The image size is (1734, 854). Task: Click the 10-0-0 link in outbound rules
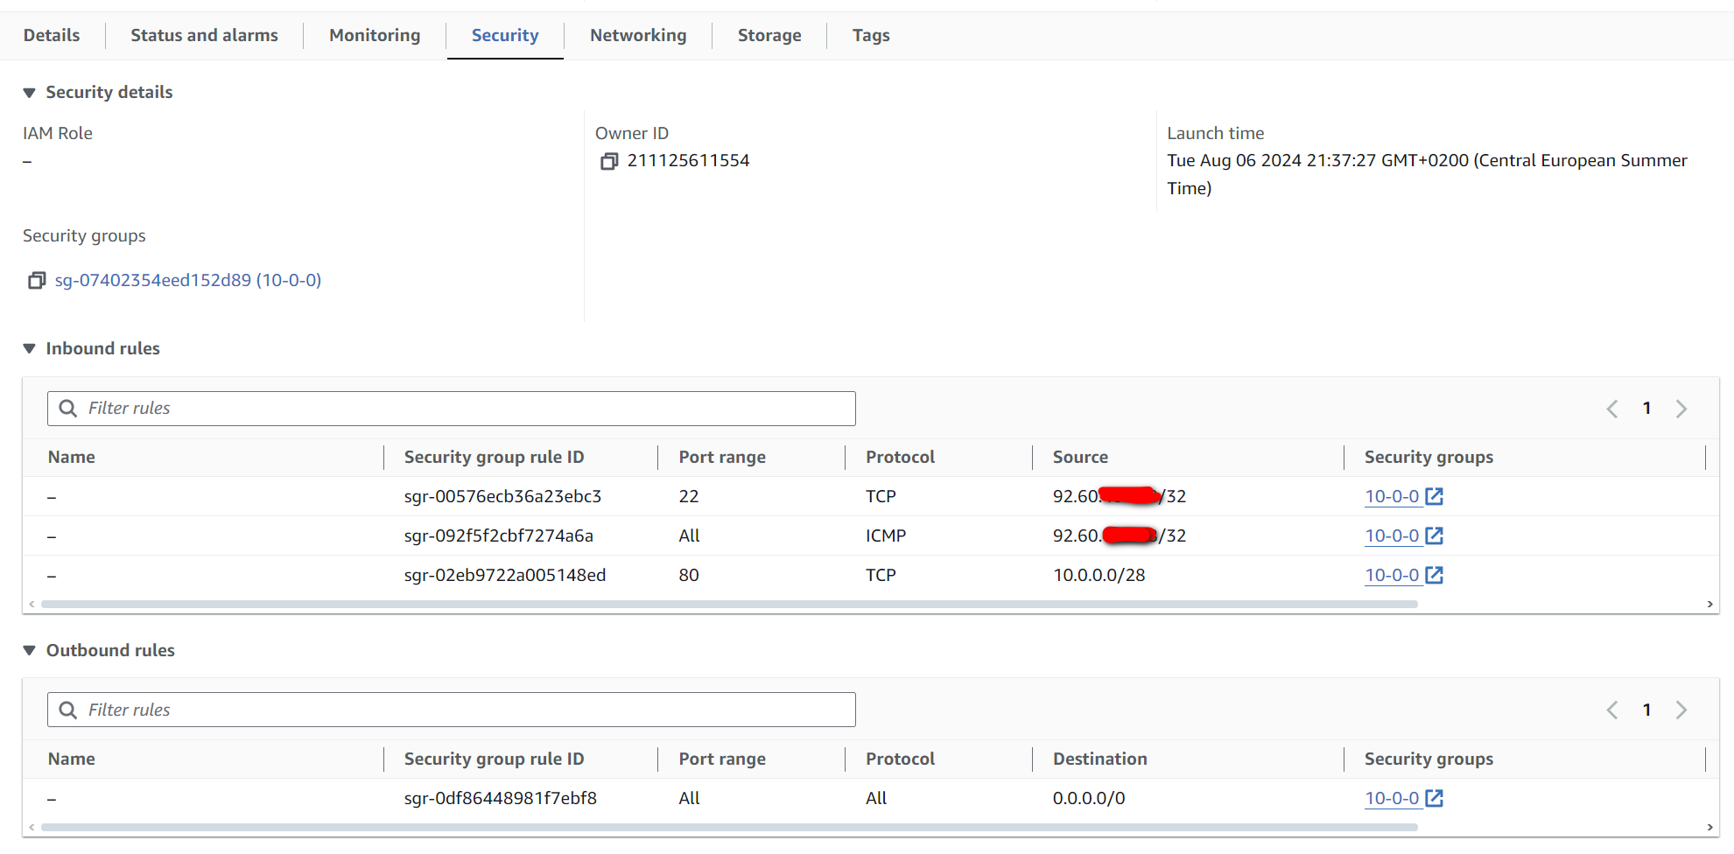[1391, 799]
